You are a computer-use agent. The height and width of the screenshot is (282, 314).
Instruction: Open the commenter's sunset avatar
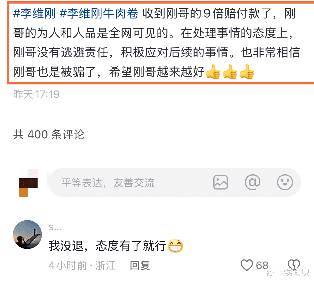tap(27, 234)
